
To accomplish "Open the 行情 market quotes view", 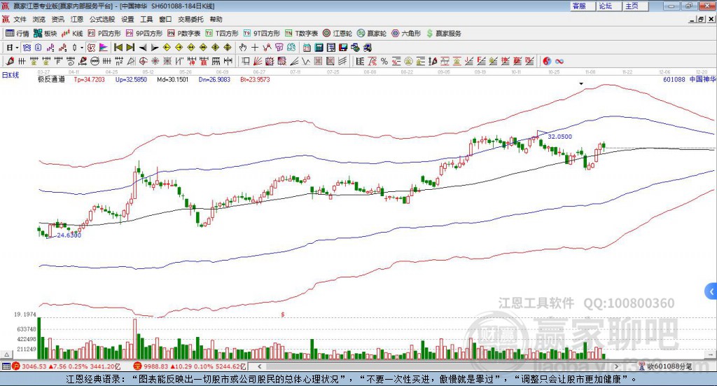I will point(17,34).
